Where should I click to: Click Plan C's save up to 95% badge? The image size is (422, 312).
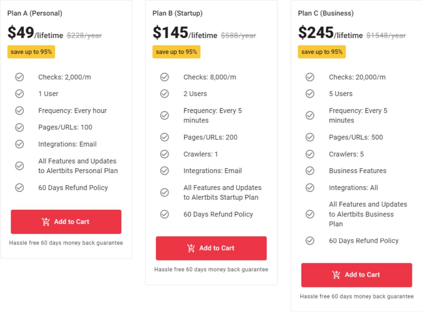point(322,52)
